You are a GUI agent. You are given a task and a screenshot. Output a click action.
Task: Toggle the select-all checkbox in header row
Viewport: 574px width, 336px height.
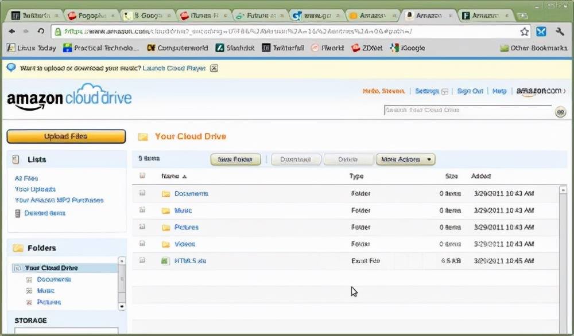tap(142, 176)
